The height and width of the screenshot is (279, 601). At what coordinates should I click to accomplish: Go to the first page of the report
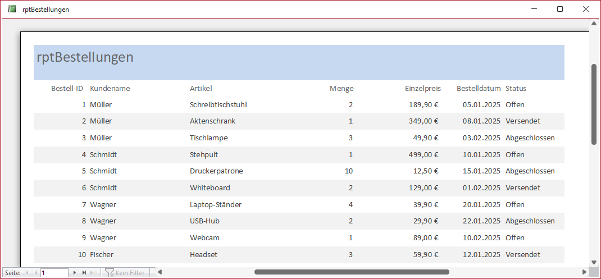pyautogui.click(x=26, y=272)
